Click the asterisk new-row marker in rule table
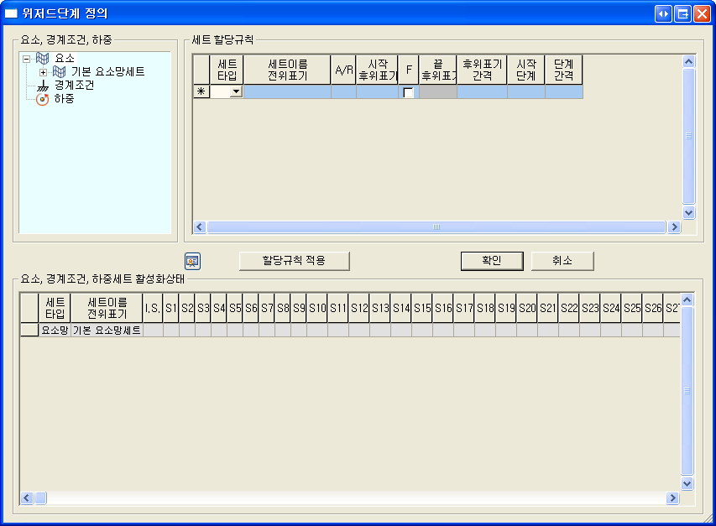716x526 pixels. pos(201,92)
